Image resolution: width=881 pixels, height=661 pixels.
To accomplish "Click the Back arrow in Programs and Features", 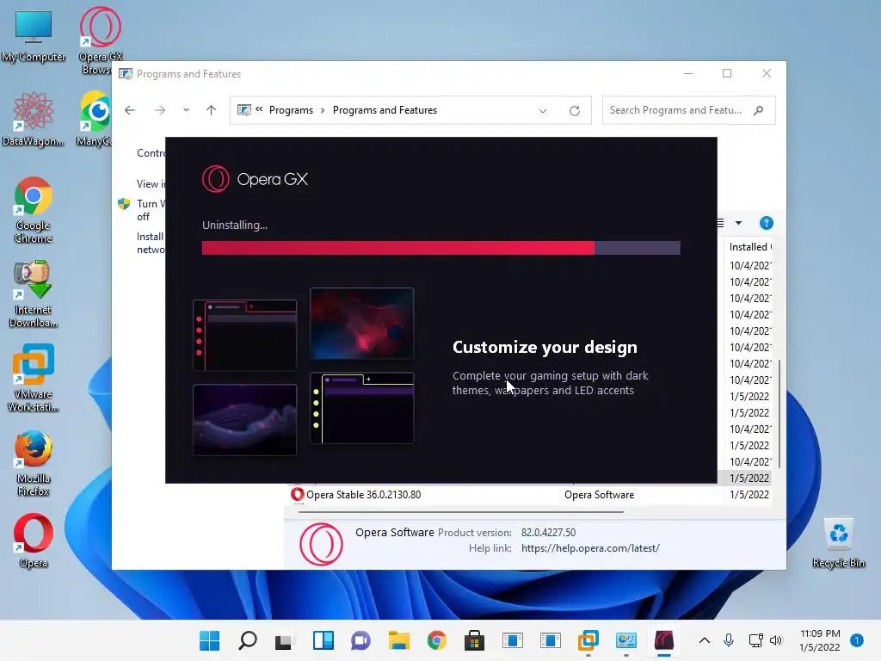I will [130, 110].
